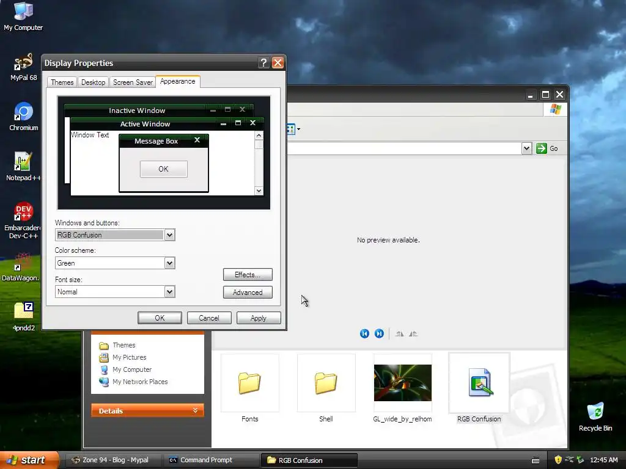Click inside Explorer address bar field
626x469 pixels.
(x=404, y=148)
